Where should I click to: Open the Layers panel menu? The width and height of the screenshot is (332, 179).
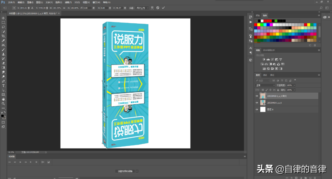pyautogui.click(x=319, y=75)
